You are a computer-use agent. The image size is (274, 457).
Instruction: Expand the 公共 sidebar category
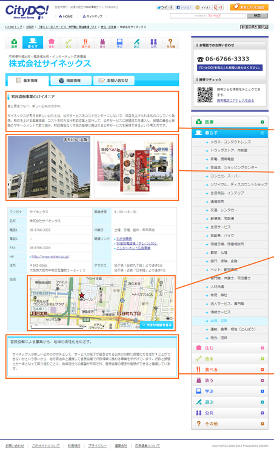[230, 413]
